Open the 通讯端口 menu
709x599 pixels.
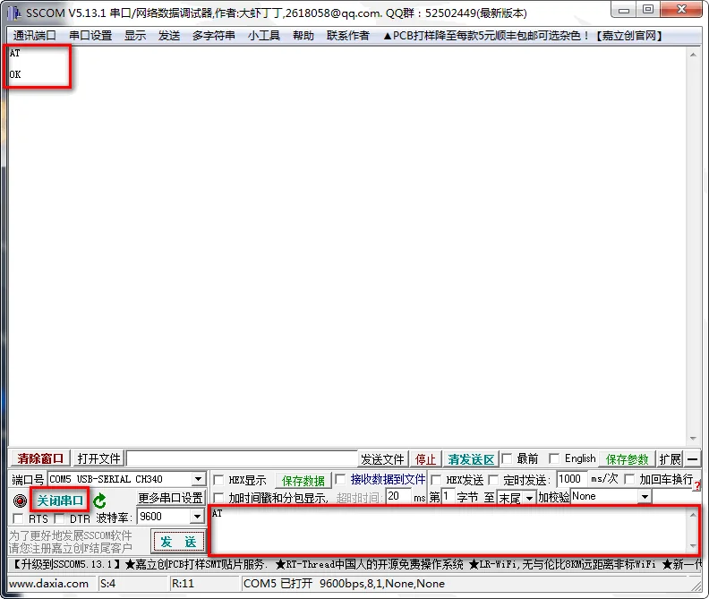click(34, 35)
